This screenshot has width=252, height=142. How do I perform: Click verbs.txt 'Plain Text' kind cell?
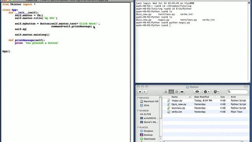(236, 112)
